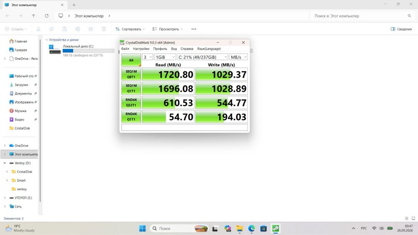Screen dimensions: 418x235
Task: Open the Настройки menu
Action: (x=141, y=49)
